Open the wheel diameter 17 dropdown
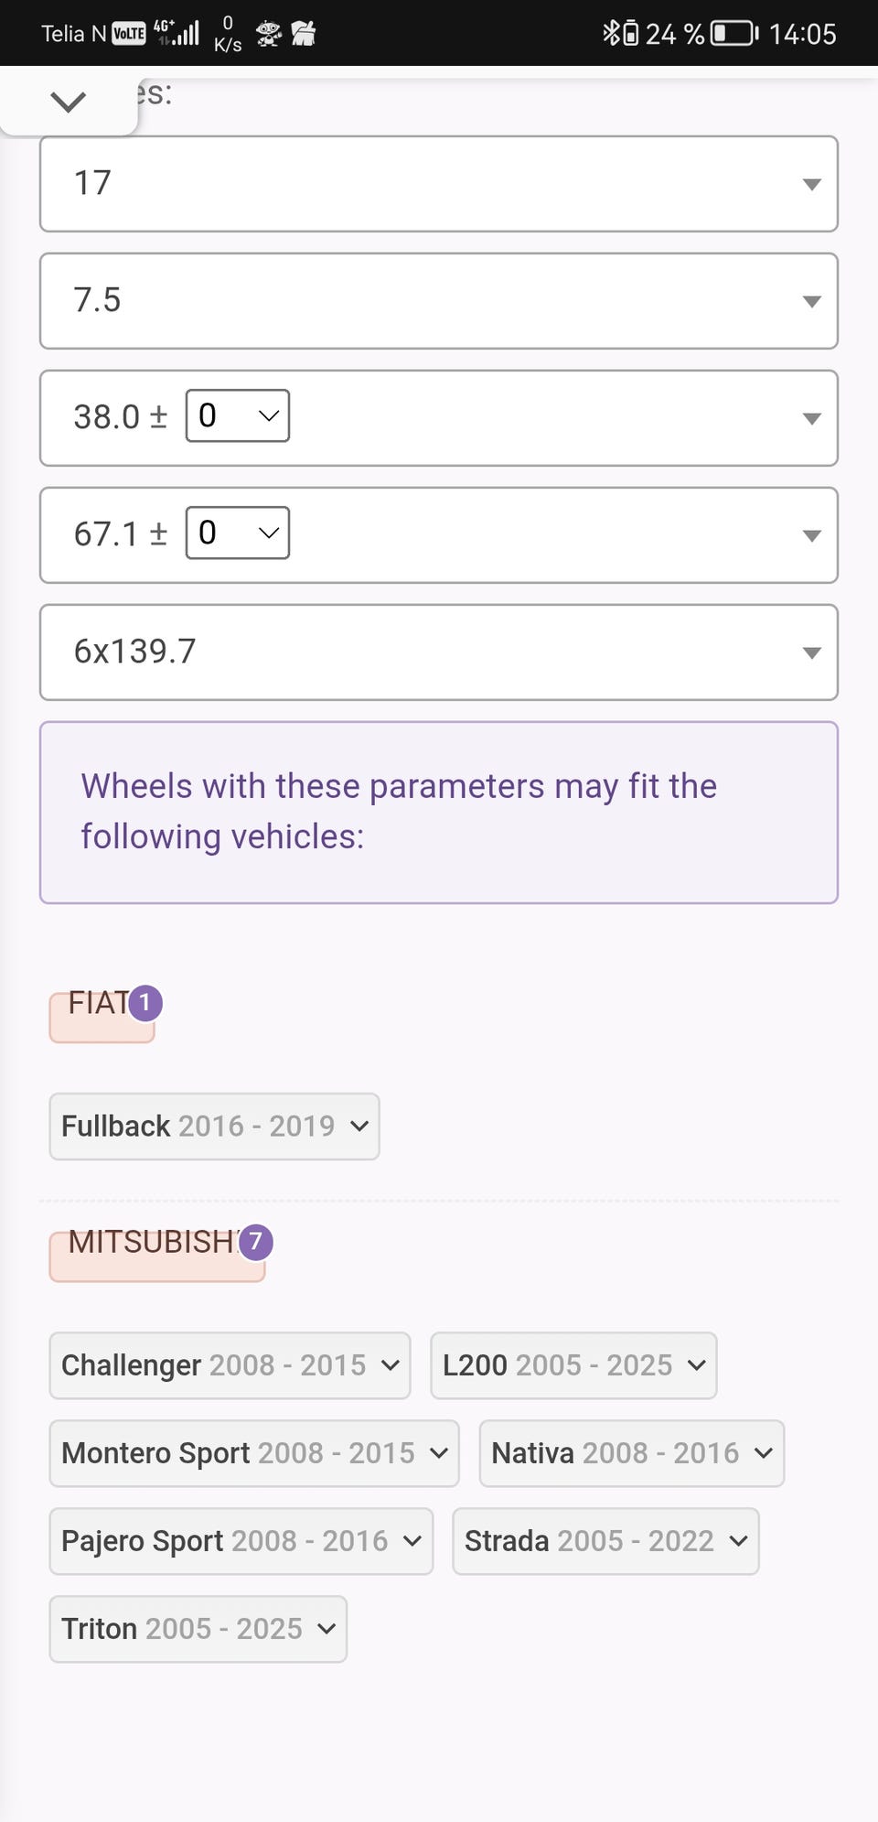Image resolution: width=878 pixels, height=1822 pixels. (x=439, y=184)
